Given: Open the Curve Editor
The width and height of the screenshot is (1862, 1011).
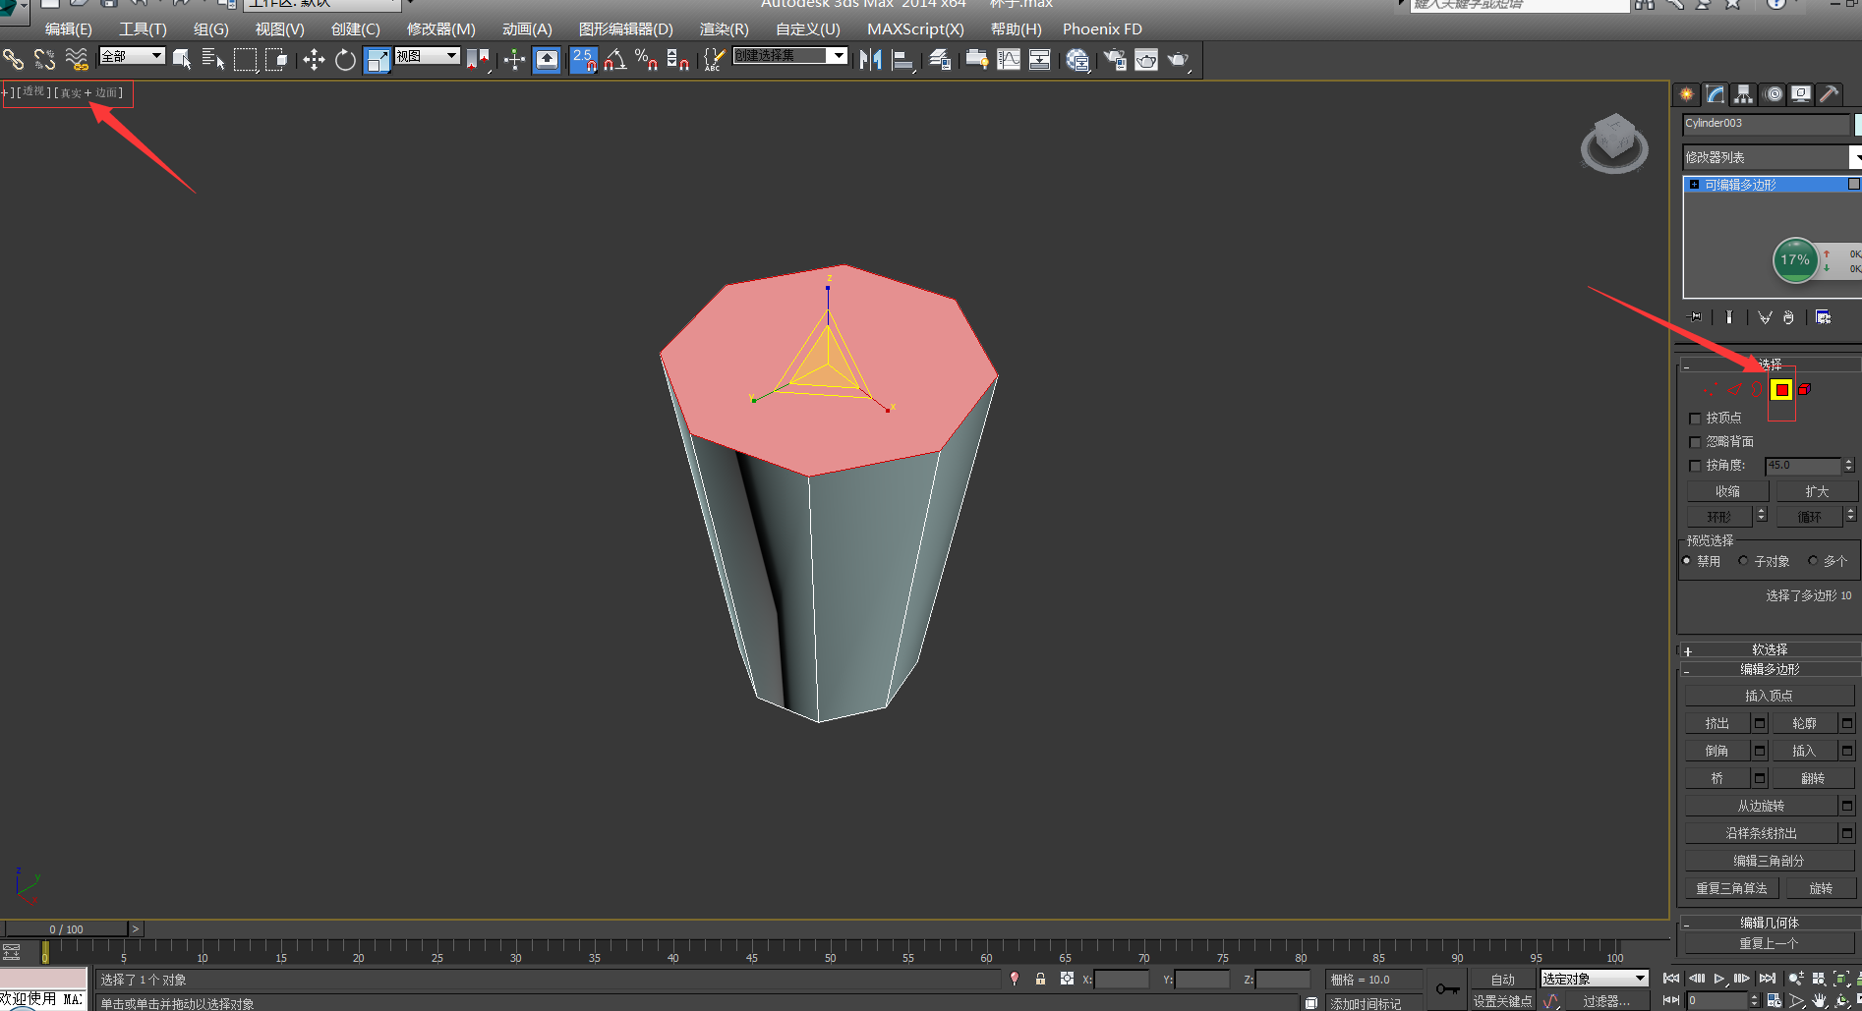Looking at the screenshot, I should (1009, 60).
